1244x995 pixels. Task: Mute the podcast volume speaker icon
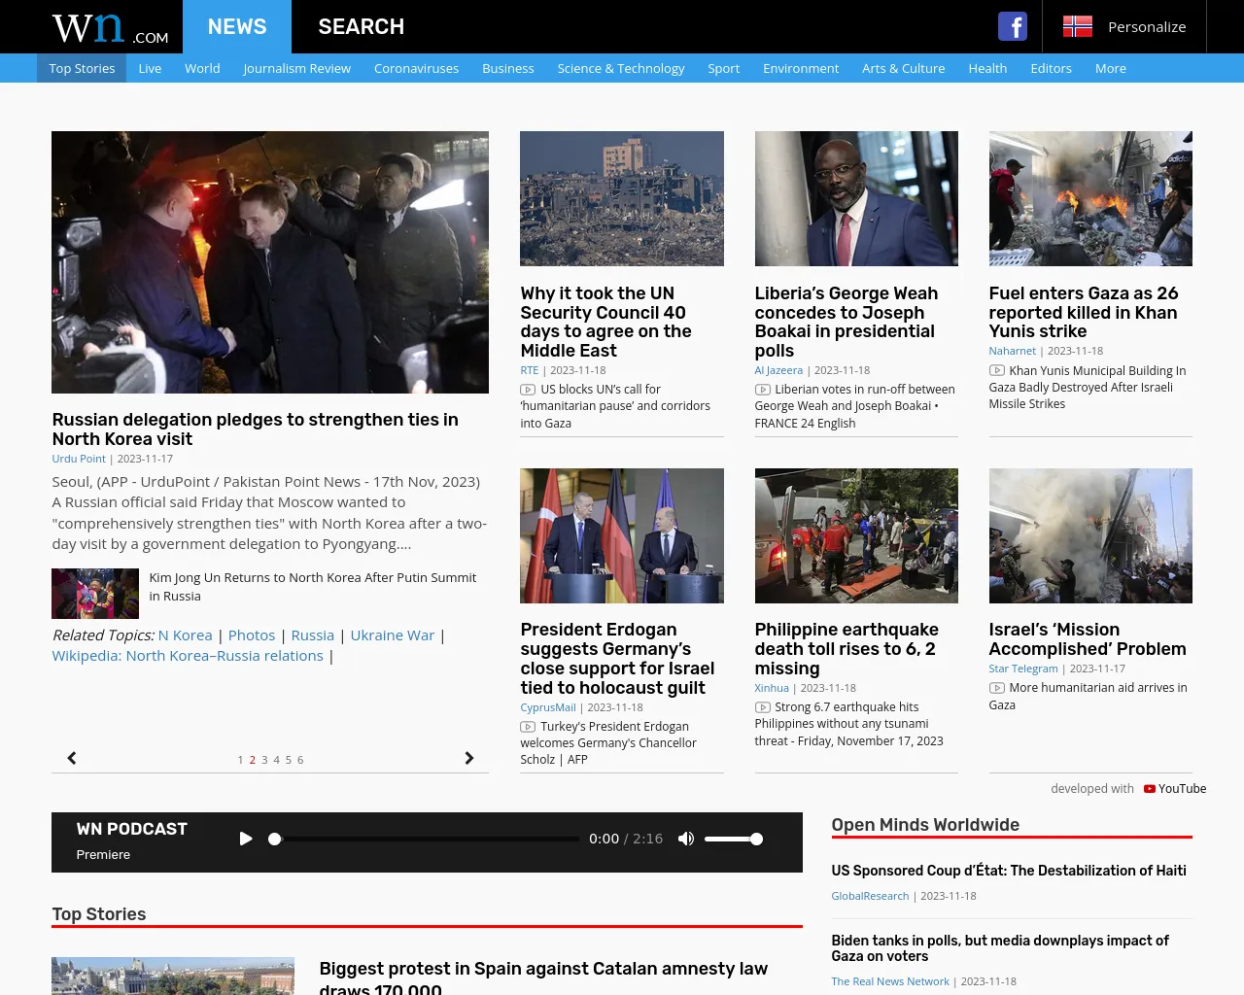click(x=686, y=839)
